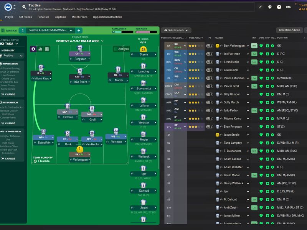
Task: Click the club switcher up/down arrows
Action: click(15, 7)
